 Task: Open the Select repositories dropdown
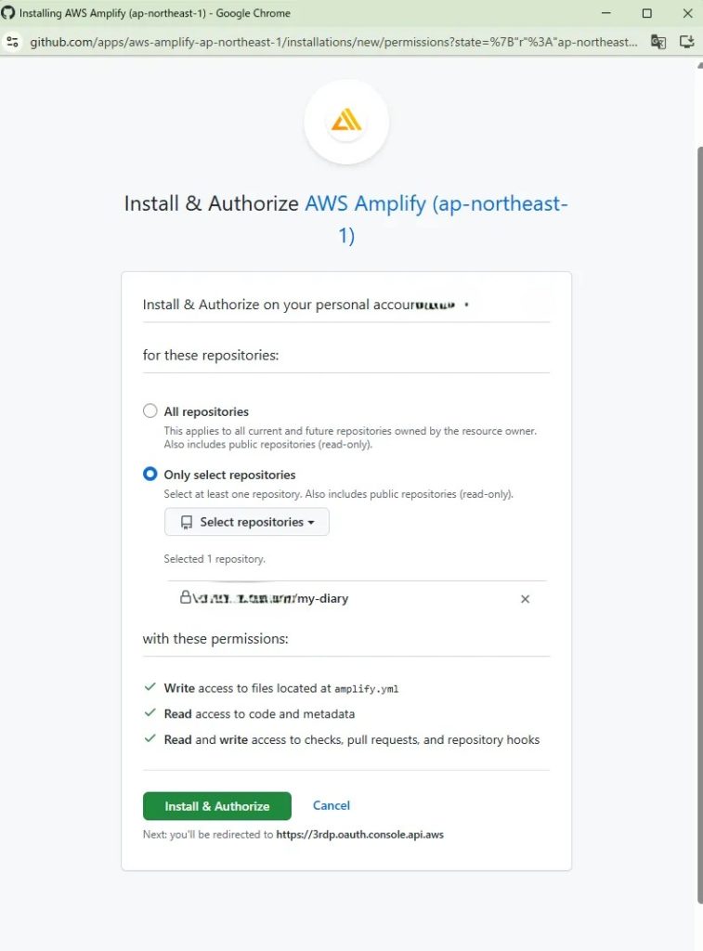(247, 522)
